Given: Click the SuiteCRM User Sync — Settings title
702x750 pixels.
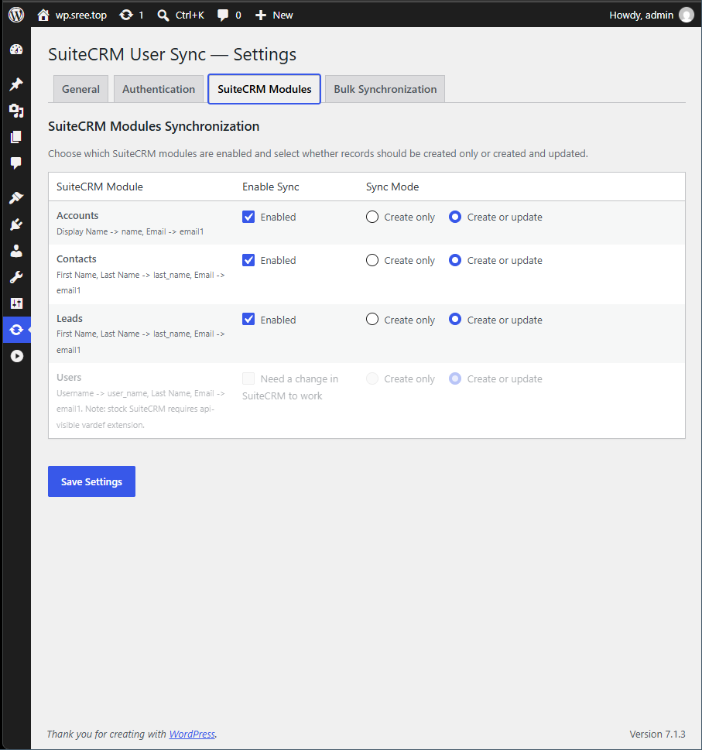Looking at the screenshot, I should [x=172, y=54].
